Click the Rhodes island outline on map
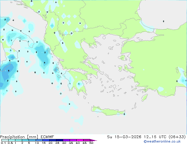 145,98
